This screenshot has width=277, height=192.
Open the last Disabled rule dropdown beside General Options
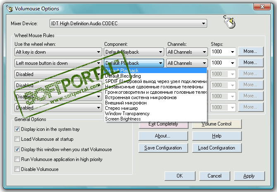(x=58, y=108)
